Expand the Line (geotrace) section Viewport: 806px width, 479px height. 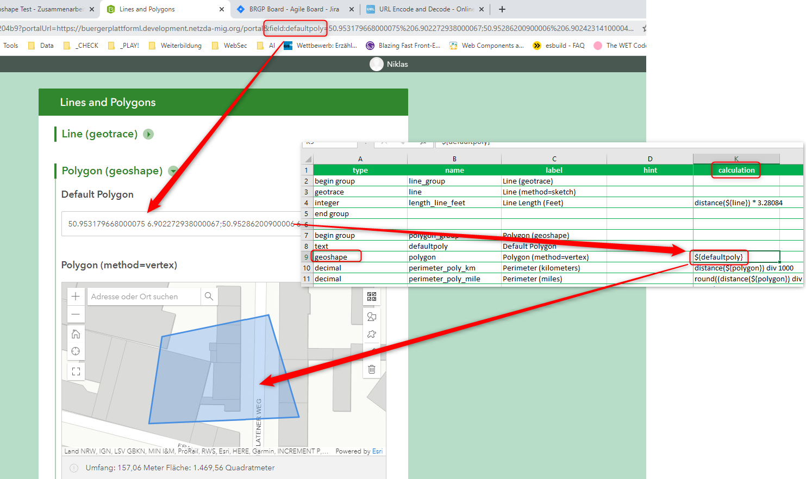coord(148,134)
